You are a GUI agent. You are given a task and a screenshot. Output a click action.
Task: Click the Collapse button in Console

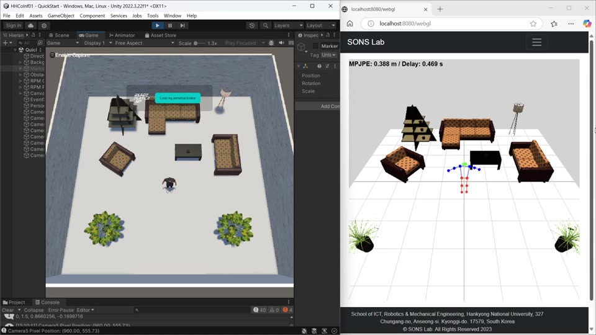coord(34,310)
